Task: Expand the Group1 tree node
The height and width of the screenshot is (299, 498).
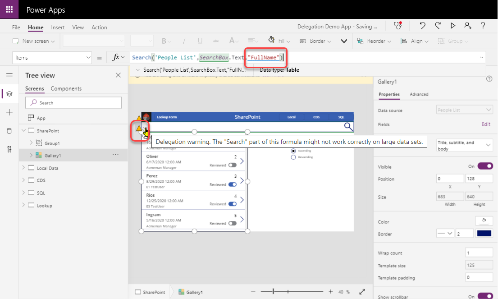Action: pos(31,143)
